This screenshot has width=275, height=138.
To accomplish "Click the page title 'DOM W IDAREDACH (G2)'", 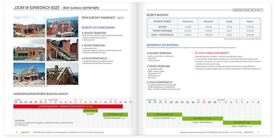I will coord(37,8).
